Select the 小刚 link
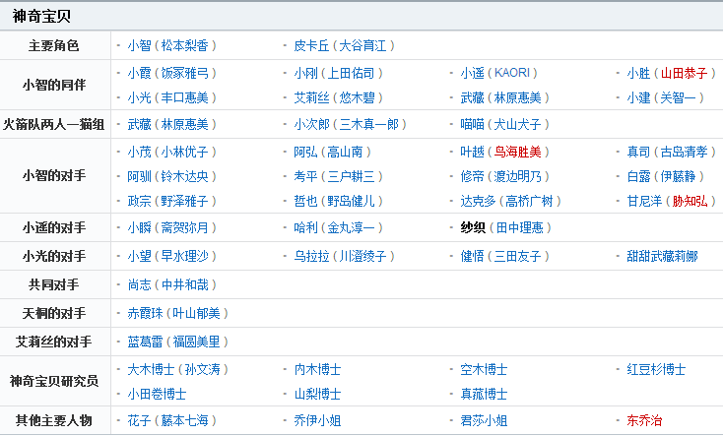Image resolution: width=723 pixels, height=436 pixels. click(305, 73)
